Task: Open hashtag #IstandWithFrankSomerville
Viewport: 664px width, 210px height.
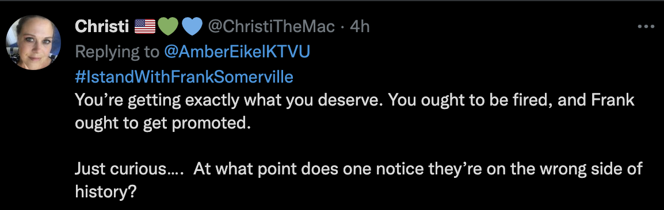Action: click(x=184, y=77)
